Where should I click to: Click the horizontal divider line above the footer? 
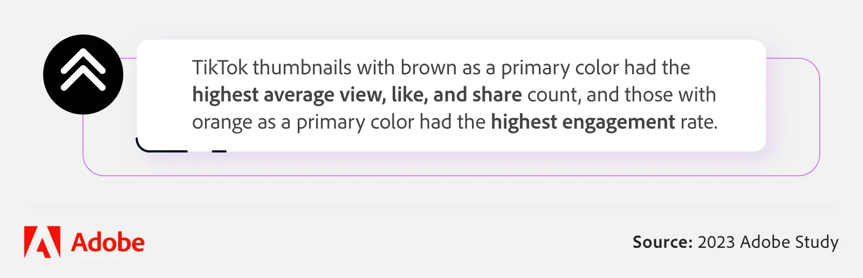tap(432, 208)
